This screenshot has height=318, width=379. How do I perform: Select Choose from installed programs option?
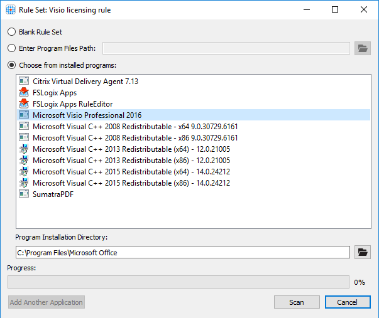(x=11, y=65)
